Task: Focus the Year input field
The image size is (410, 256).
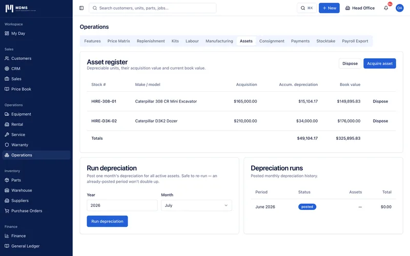Action: pyautogui.click(x=122, y=205)
